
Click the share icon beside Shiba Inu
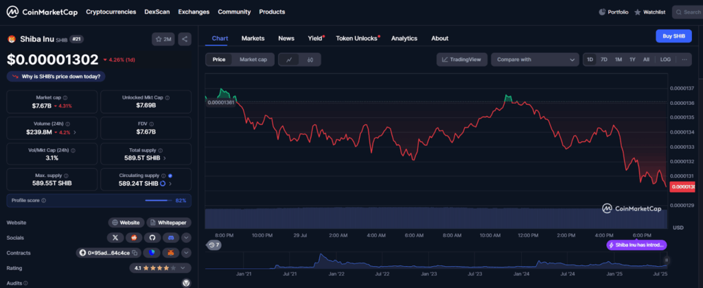point(185,39)
